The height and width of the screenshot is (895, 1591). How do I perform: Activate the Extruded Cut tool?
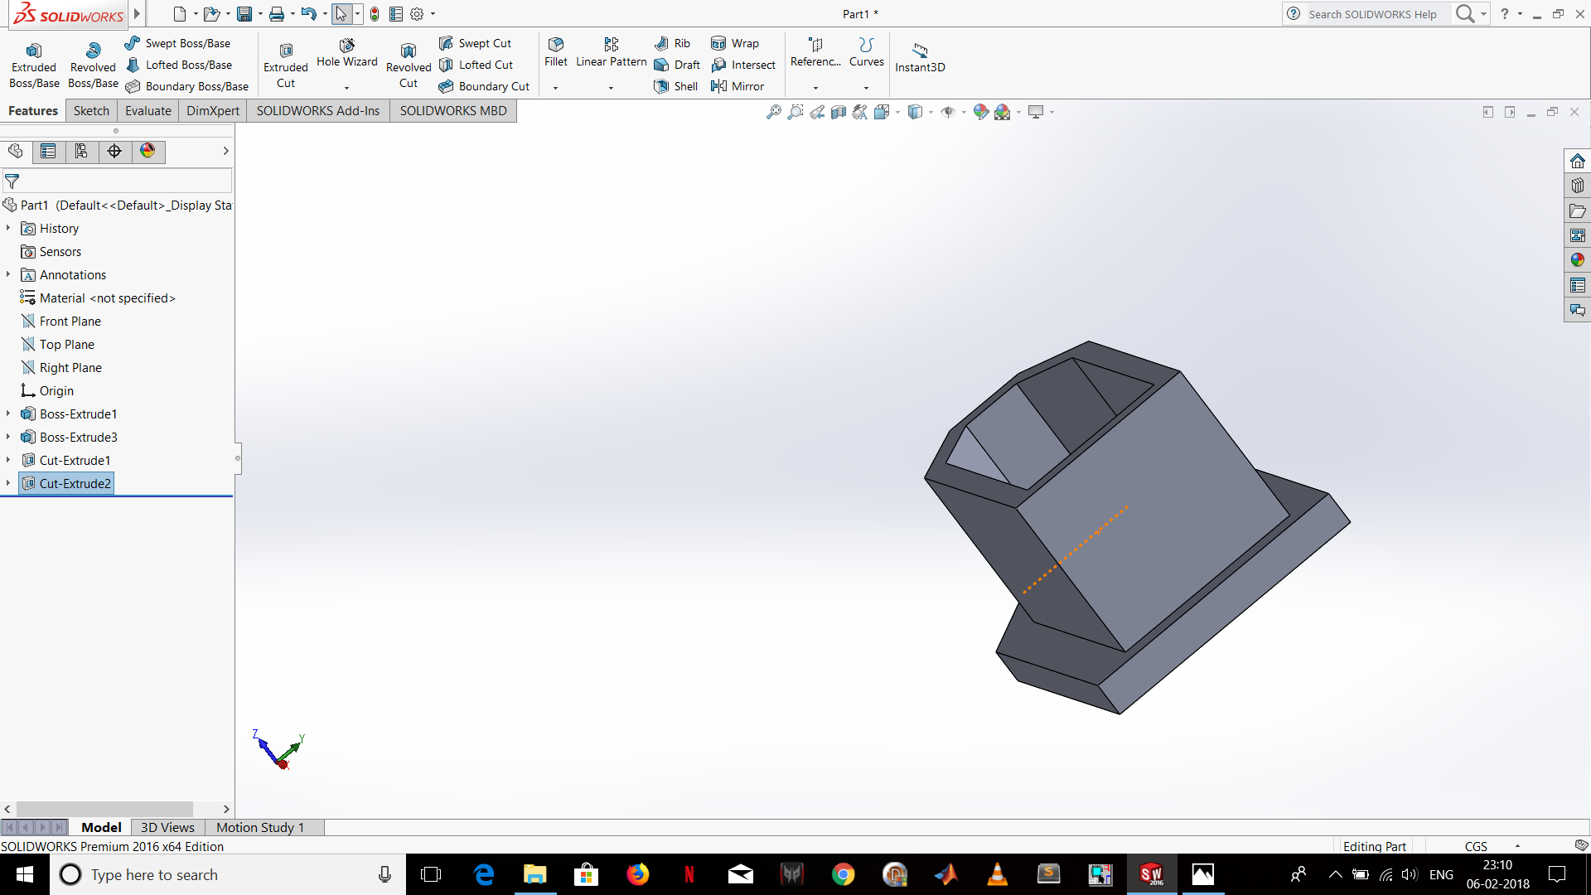[286, 65]
